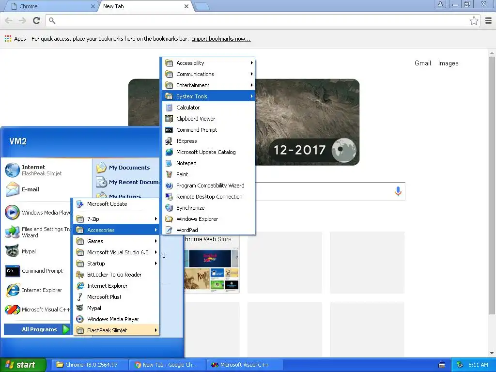Click the All Programs button
This screenshot has height=372, width=496.
tap(37, 329)
